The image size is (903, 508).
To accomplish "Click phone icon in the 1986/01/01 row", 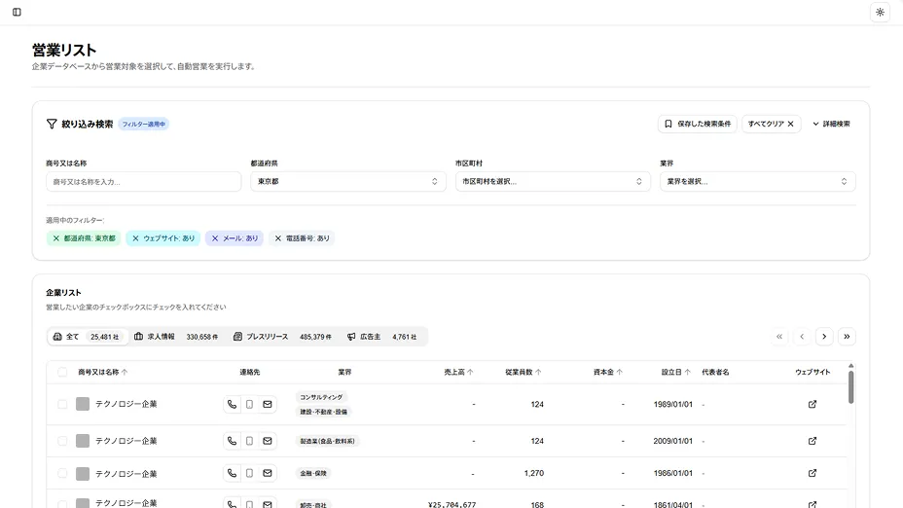I will [x=232, y=473].
